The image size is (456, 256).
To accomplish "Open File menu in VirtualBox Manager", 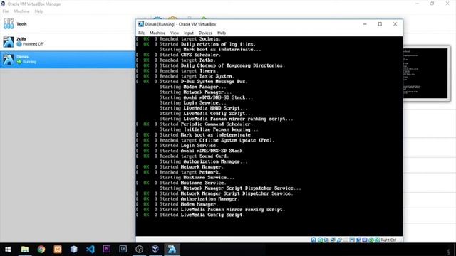I will tap(6, 11).
